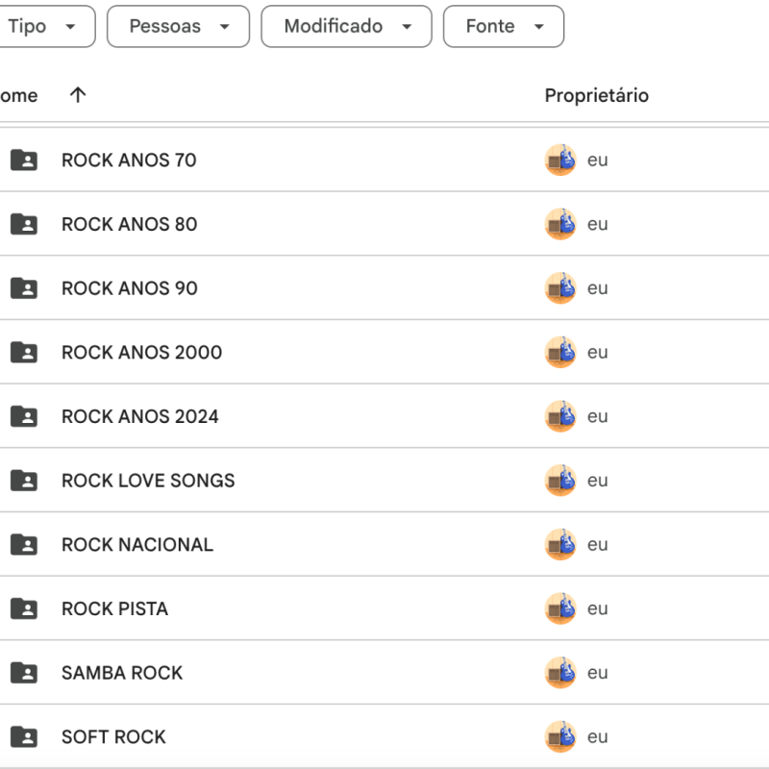Expand the Modificado filter dropdown
The image size is (769, 769).
[x=346, y=27]
